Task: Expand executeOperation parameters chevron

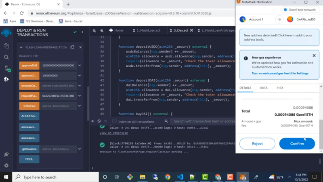Action: 80,86
